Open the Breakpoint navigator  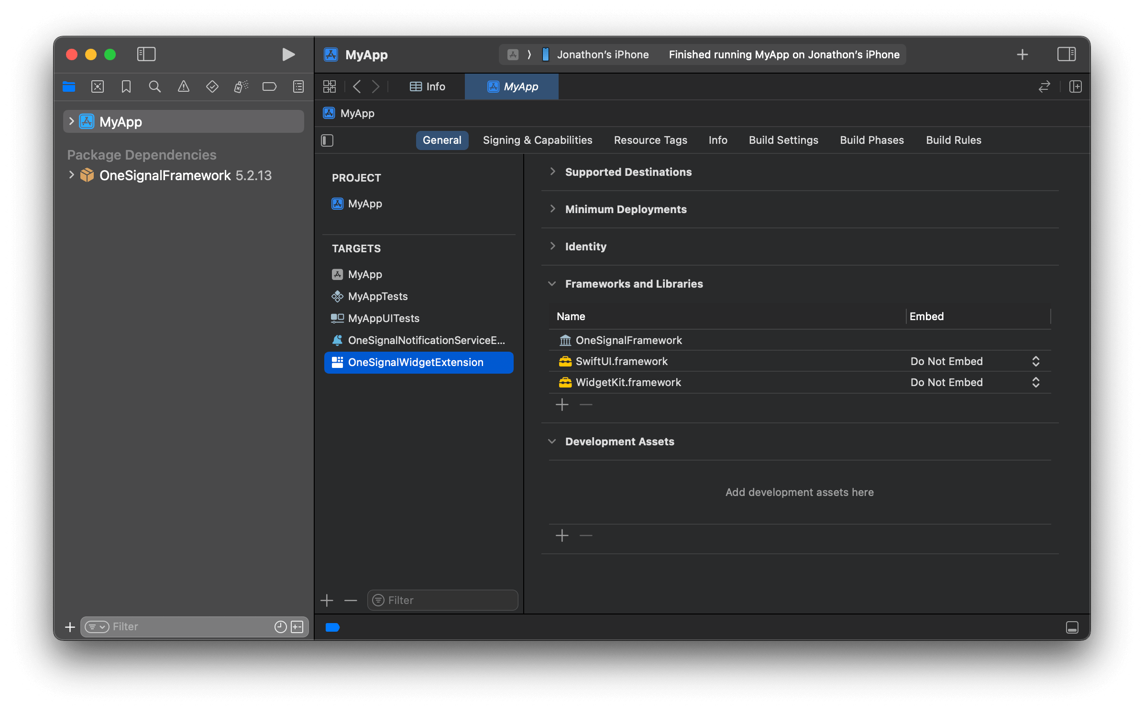tap(270, 86)
